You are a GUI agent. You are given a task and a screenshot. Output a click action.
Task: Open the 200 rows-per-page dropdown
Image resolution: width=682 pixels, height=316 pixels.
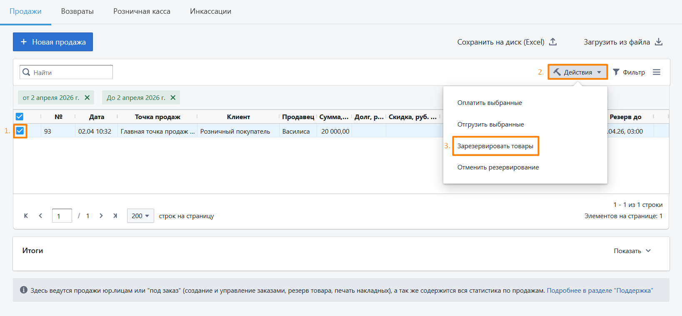click(140, 216)
